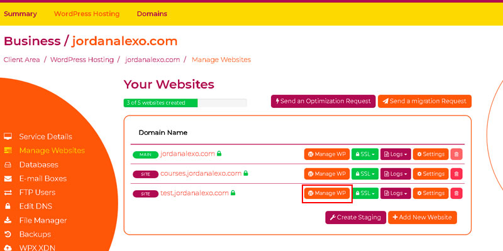The image size is (503, 251).
Task: Delete courses.jordanalexo.com with trash icon
Action: 456,174
